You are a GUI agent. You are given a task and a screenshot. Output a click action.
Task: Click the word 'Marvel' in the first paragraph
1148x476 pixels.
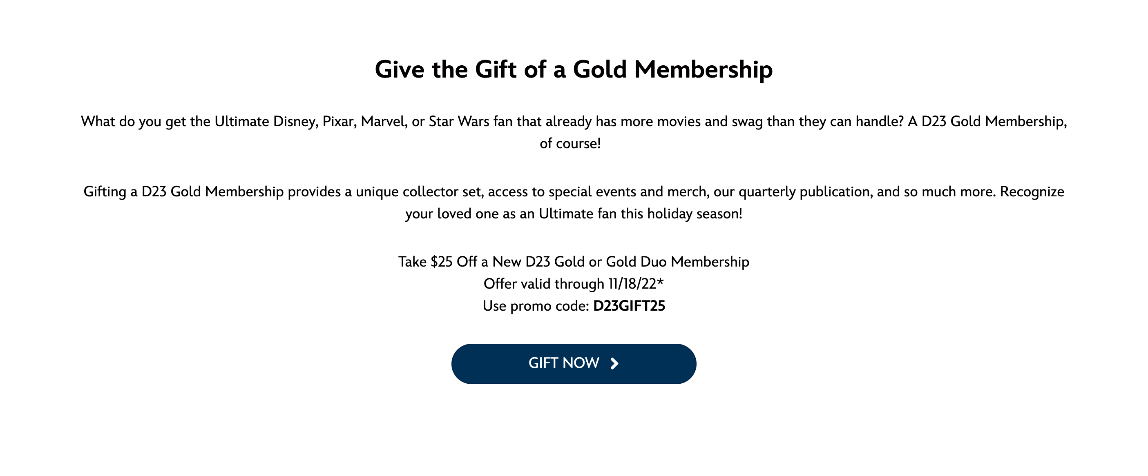coord(384,122)
